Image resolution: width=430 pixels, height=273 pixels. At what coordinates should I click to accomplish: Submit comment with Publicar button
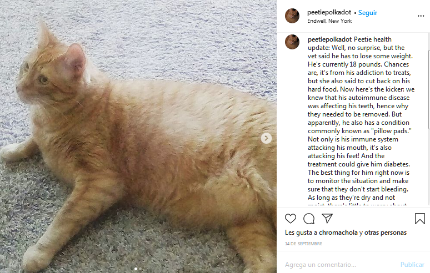pyautogui.click(x=412, y=265)
